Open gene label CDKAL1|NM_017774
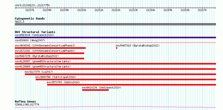The width and height of the screenshot is (223, 110). (27, 104)
